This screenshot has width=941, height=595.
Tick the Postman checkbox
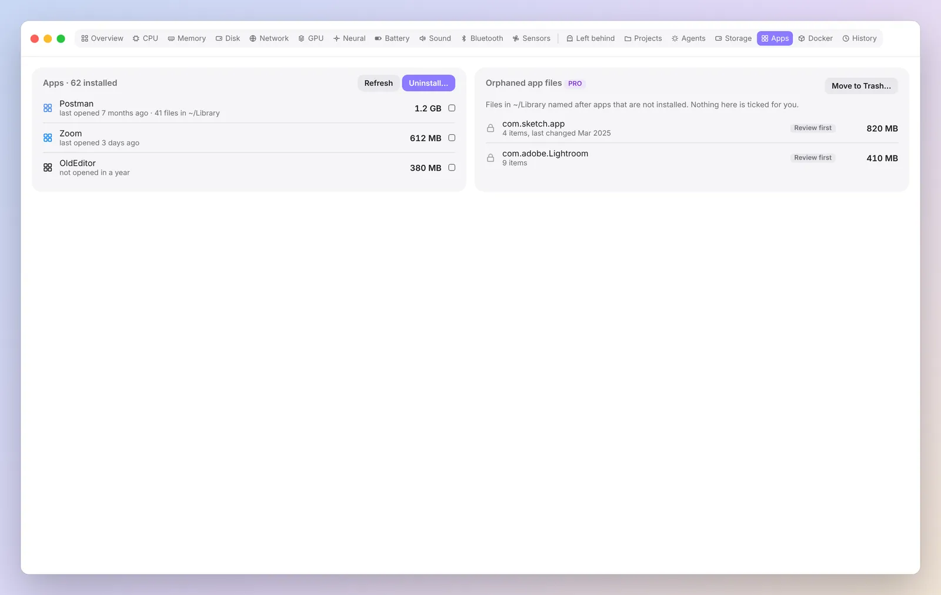452,108
